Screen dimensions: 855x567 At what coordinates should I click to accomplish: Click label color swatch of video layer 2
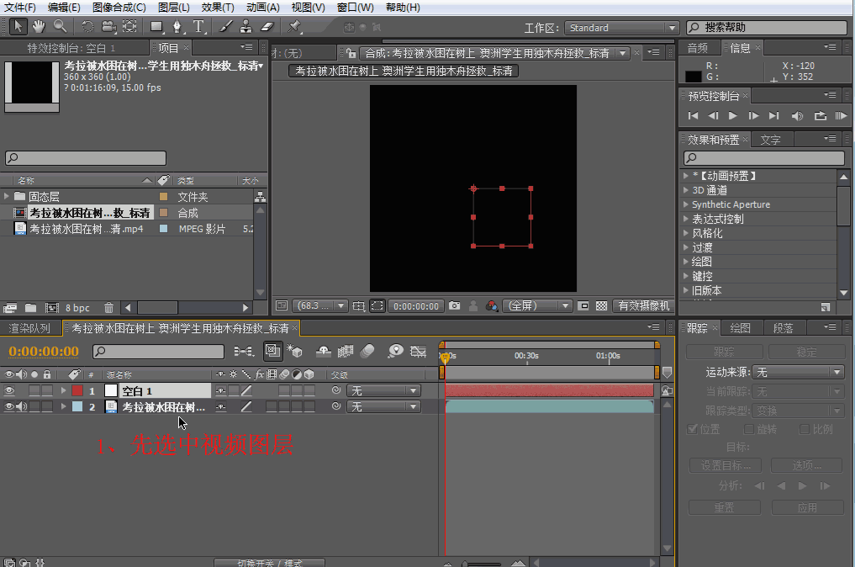[x=77, y=406]
